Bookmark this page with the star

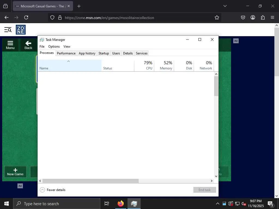tap(217, 17)
